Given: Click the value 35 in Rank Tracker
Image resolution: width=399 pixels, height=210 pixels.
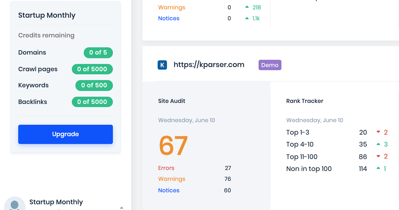Looking at the screenshot, I should [363, 145].
